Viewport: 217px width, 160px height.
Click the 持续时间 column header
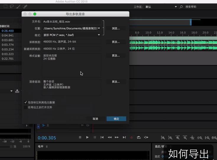point(5,26)
